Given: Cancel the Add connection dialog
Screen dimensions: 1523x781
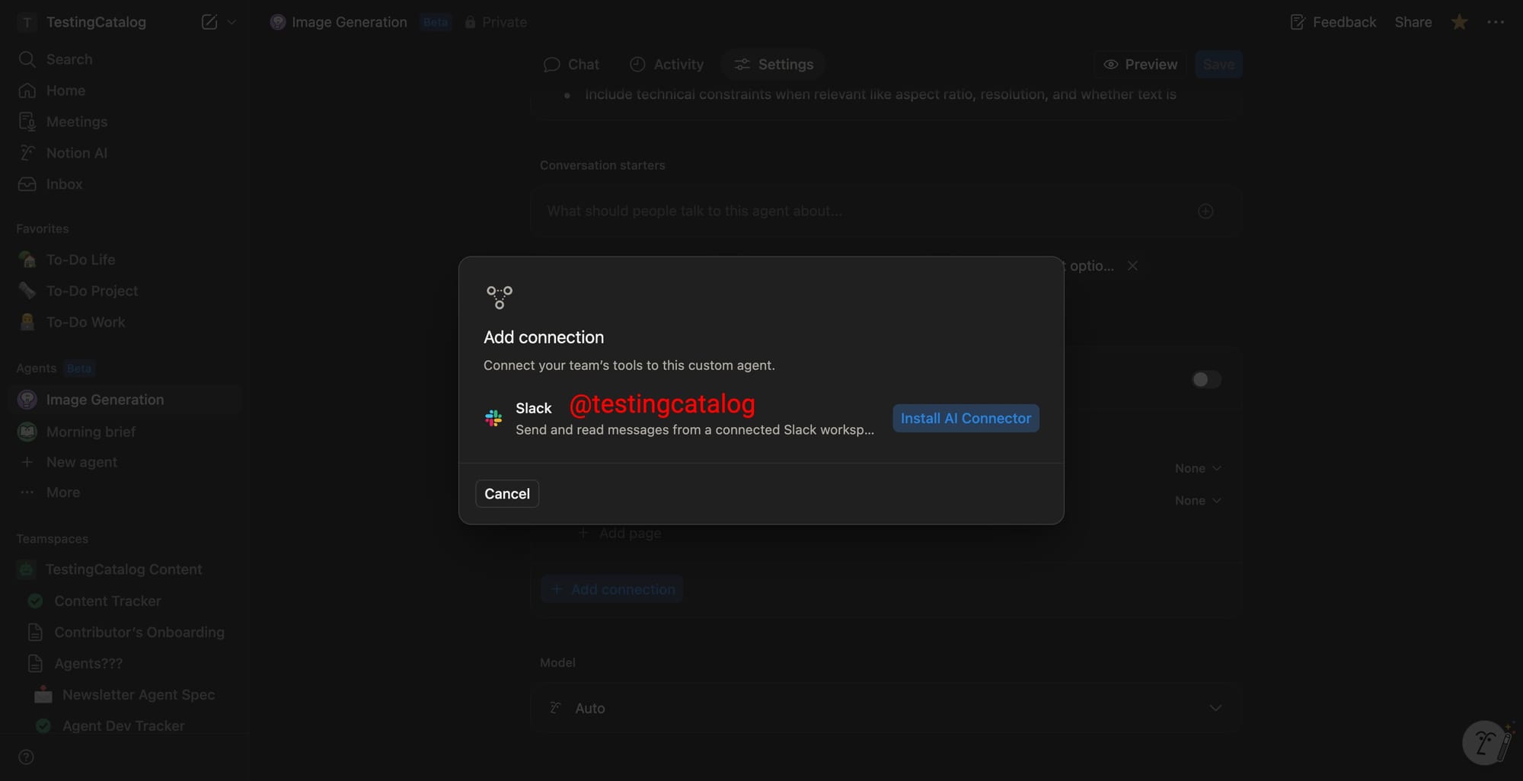Looking at the screenshot, I should point(506,493).
